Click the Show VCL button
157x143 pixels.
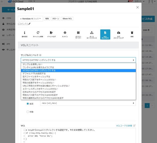coord(67,19)
